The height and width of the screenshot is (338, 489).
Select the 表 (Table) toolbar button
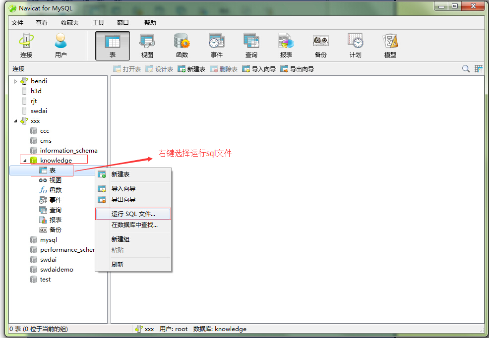click(x=113, y=46)
